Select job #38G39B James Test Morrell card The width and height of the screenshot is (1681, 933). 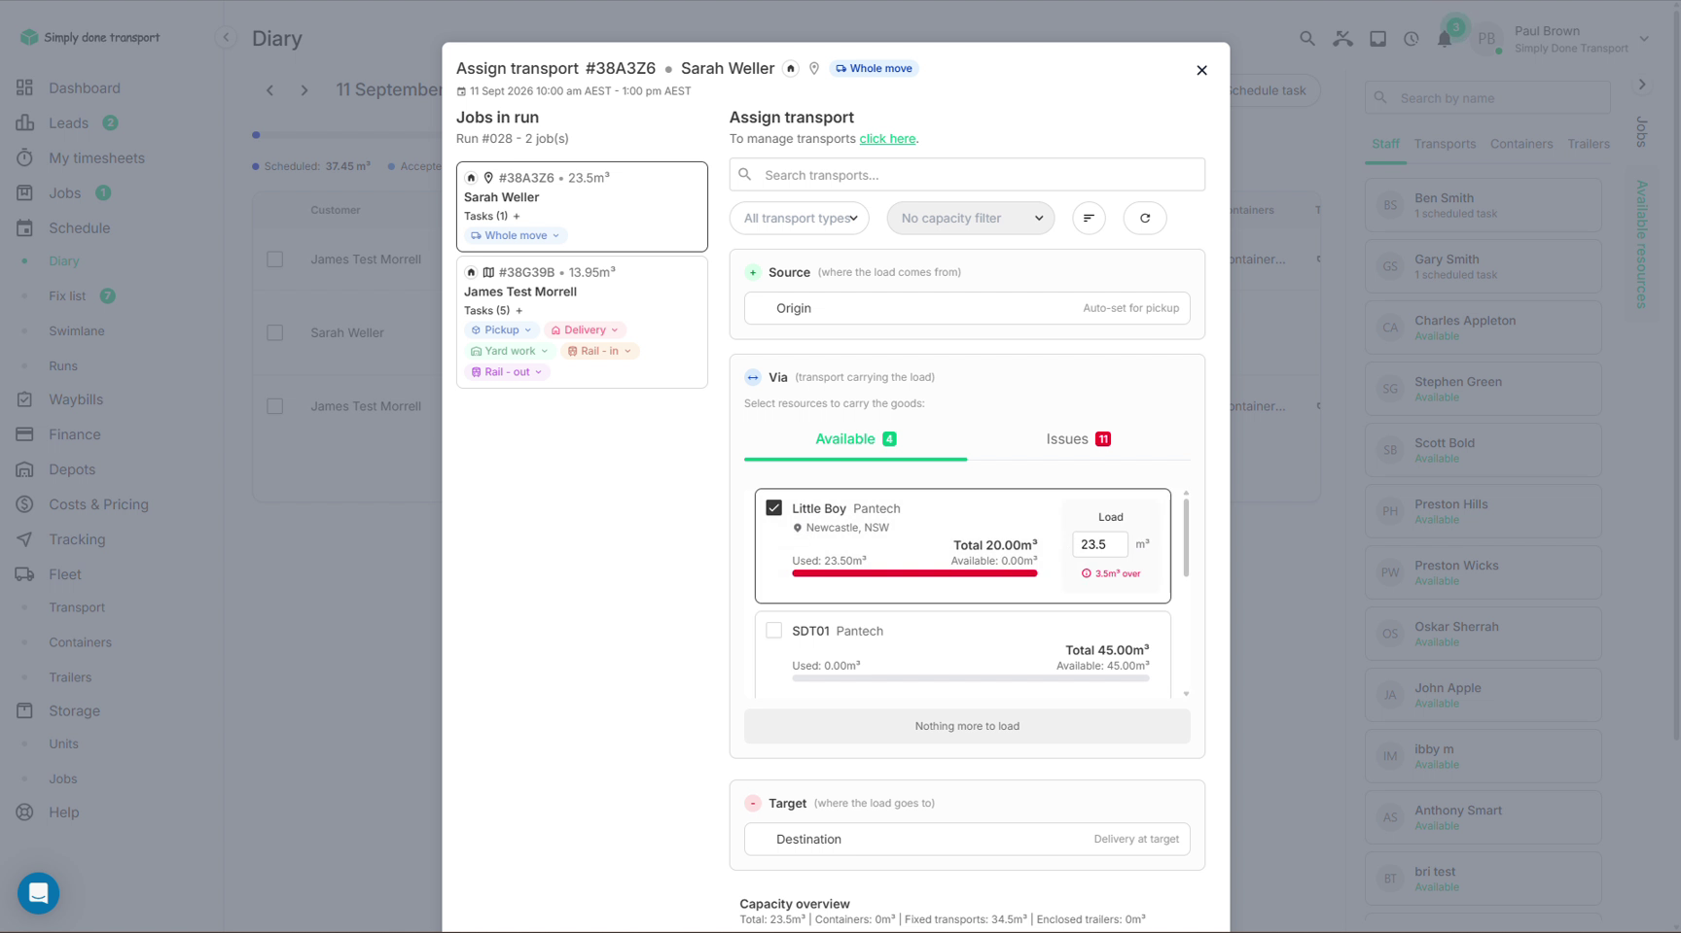(582, 322)
